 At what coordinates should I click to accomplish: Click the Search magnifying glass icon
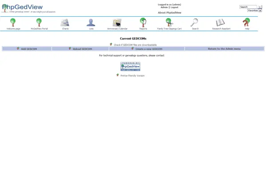tap(195, 23)
